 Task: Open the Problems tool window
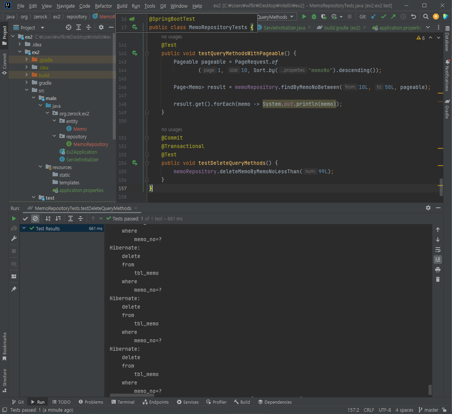click(x=91, y=402)
